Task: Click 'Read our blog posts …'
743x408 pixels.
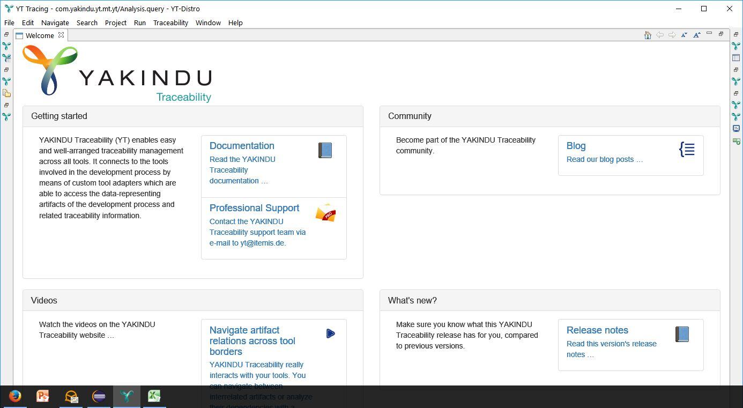Action: click(x=605, y=159)
